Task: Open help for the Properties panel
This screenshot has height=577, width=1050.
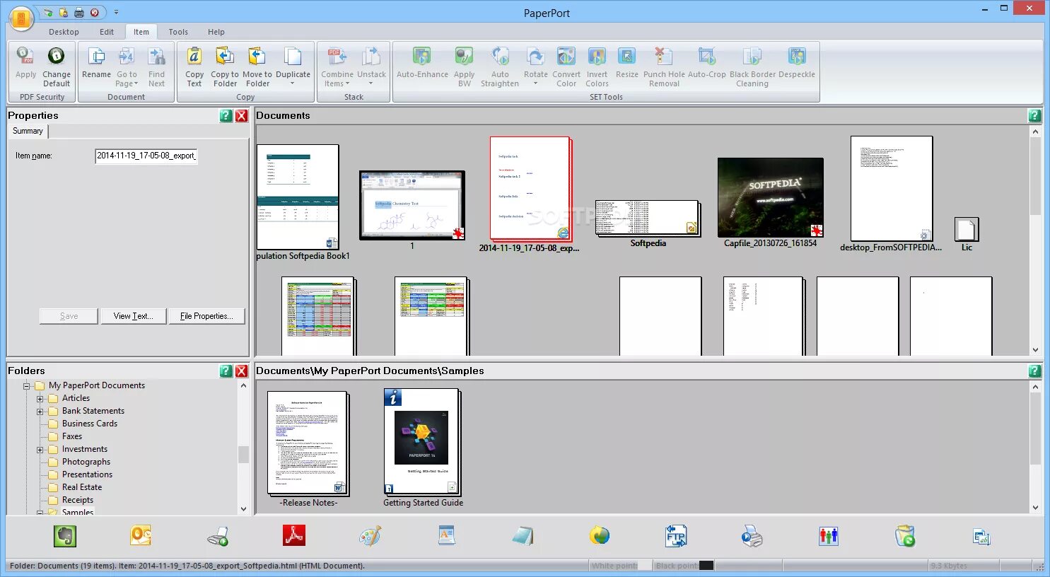Action: tap(226, 116)
